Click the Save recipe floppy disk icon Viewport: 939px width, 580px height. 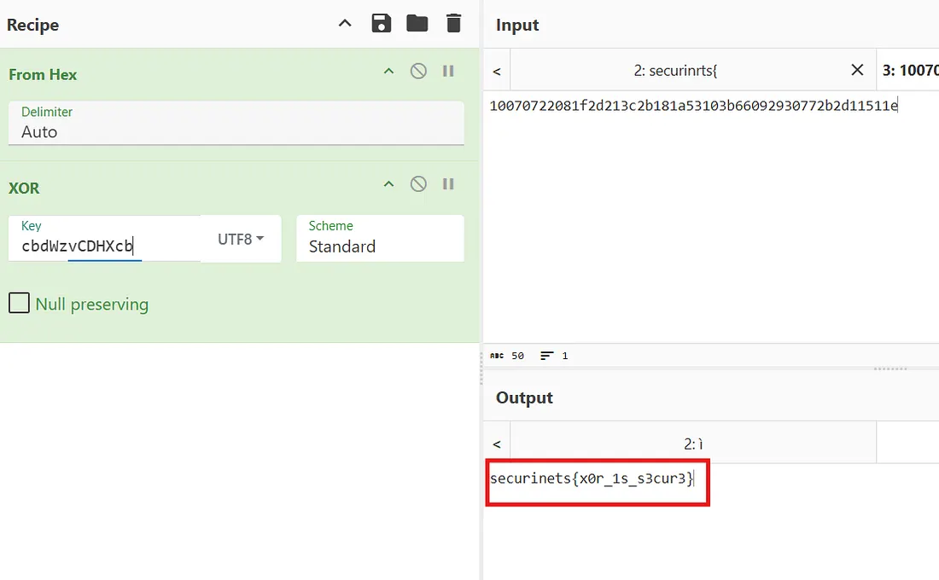coord(382,24)
